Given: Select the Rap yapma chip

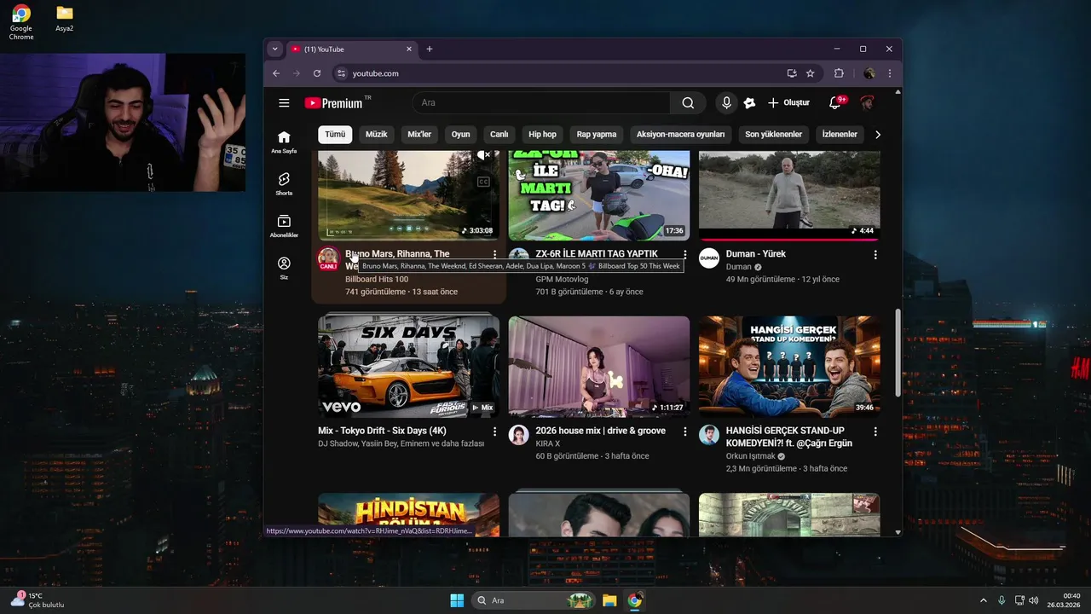Looking at the screenshot, I should pos(597,135).
